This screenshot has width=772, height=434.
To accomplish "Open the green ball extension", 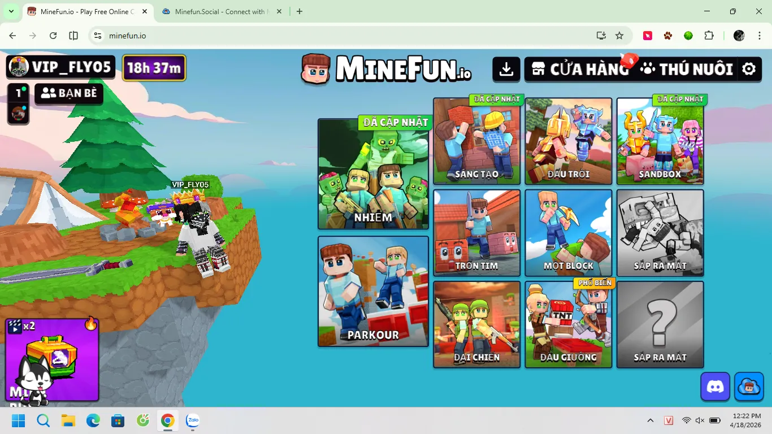I will coord(688,36).
